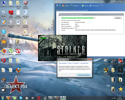Close the X-Ray 1.6 Engine error dialog
Image resolution: width=125 pixels, height=100 pixels.
(89, 59)
